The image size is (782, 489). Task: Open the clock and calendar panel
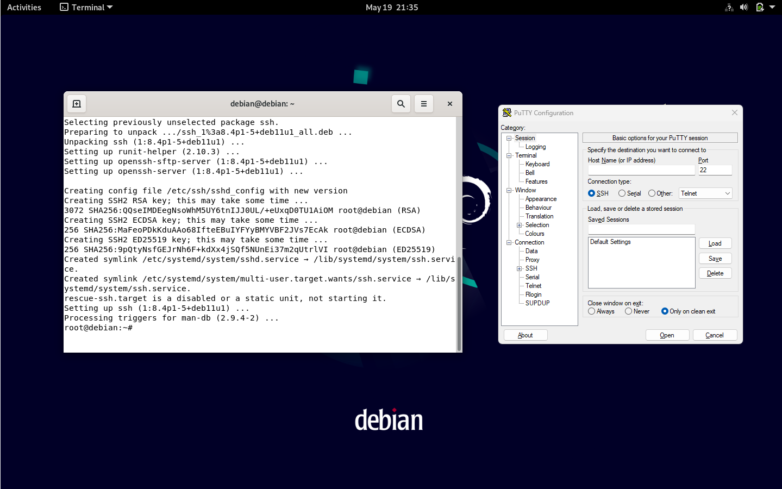click(x=392, y=8)
